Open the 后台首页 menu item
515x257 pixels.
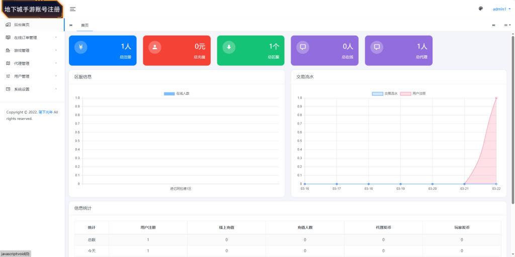point(32,25)
